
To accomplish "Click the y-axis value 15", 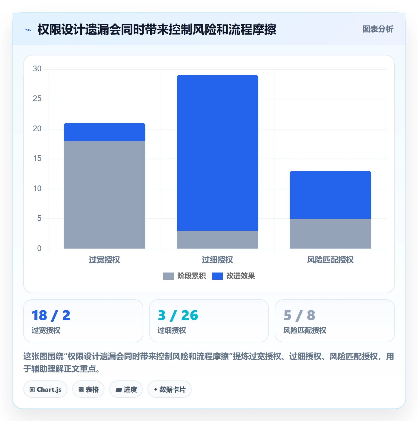I will tap(37, 159).
